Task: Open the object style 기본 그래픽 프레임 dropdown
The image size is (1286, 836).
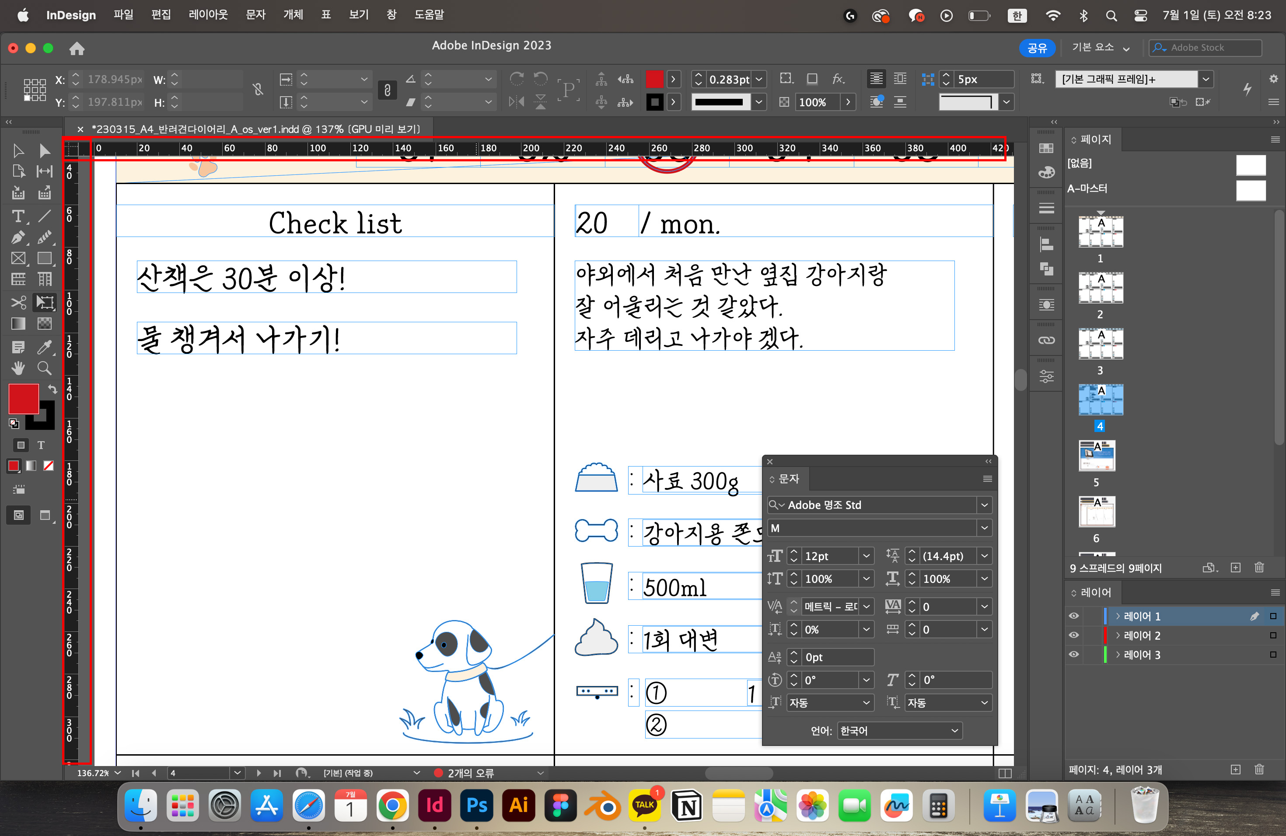Action: (1206, 80)
